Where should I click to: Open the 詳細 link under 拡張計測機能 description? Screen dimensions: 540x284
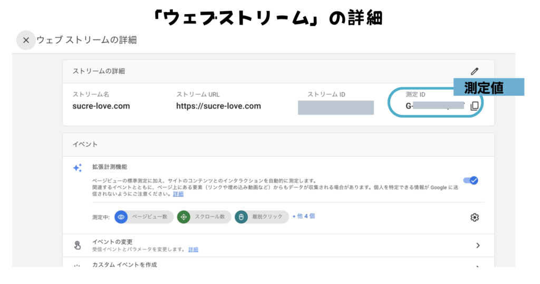[178, 194]
